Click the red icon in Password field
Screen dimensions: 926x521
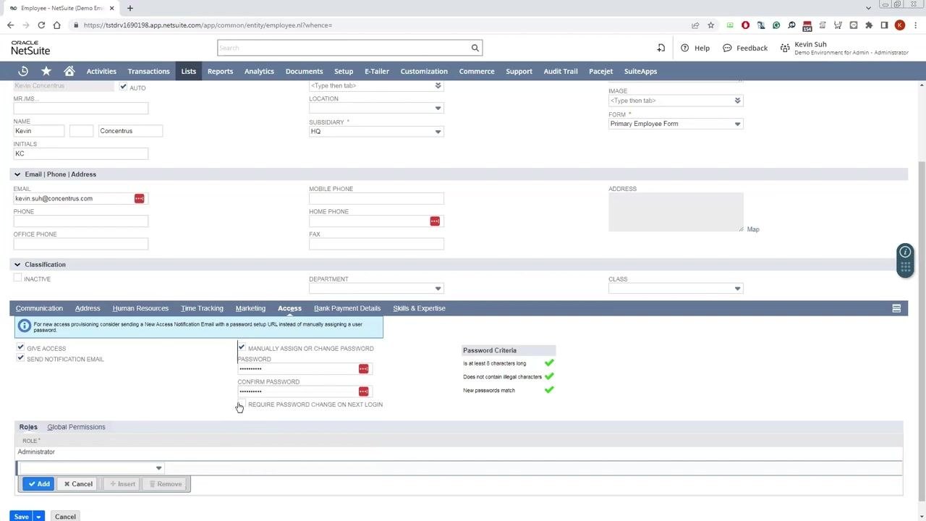point(363,369)
